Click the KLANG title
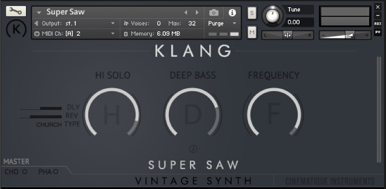The height and width of the screenshot is (189, 386). click(193, 51)
